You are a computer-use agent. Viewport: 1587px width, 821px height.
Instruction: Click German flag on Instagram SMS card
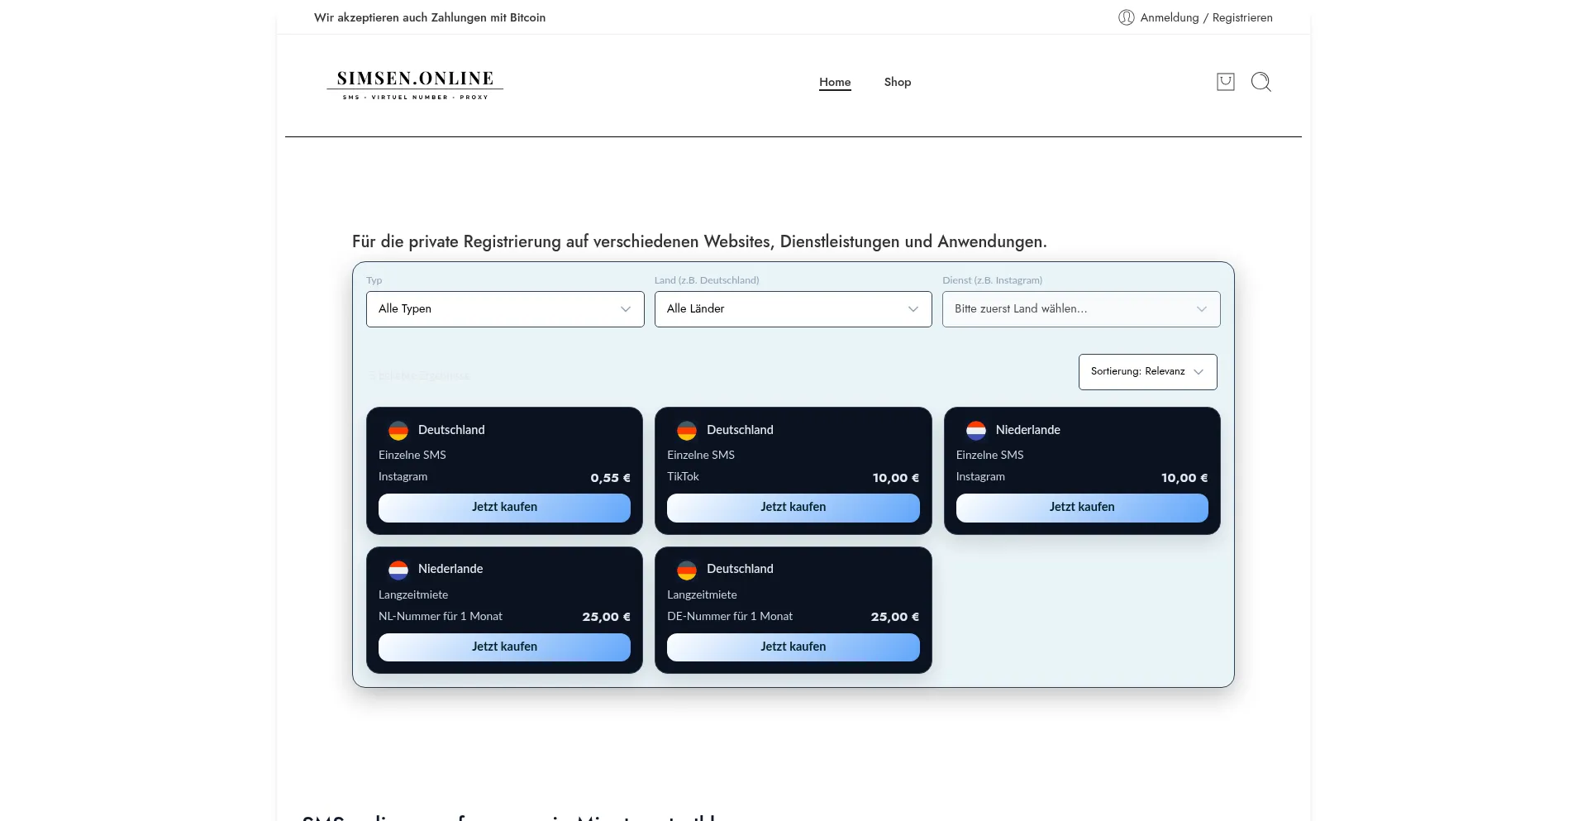pos(398,431)
